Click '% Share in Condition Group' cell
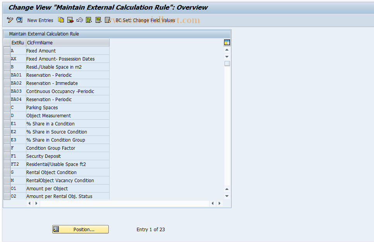The image size is (374, 242). point(67,140)
